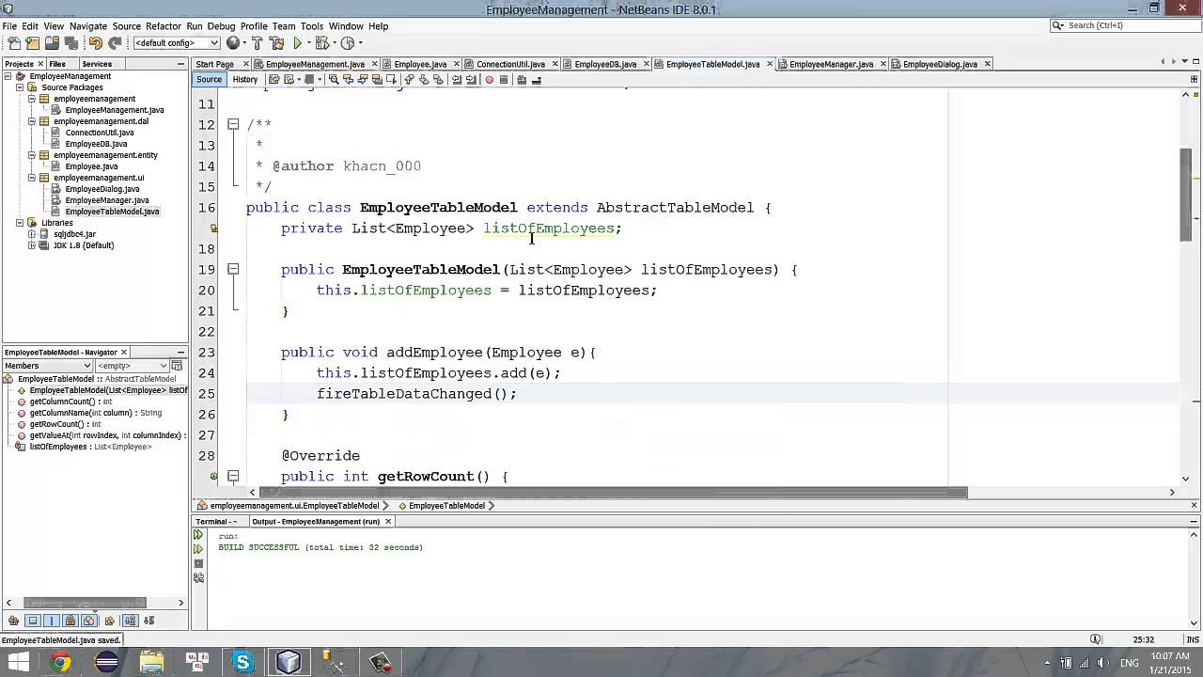Switch to the EmployeeDB.java tab
This screenshot has width=1203, height=677.
[605, 64]
